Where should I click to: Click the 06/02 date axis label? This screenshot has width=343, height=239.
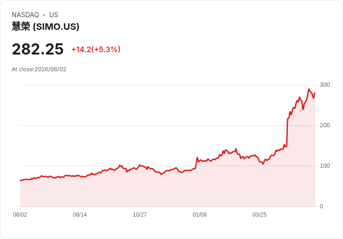(x=20, y=214)
